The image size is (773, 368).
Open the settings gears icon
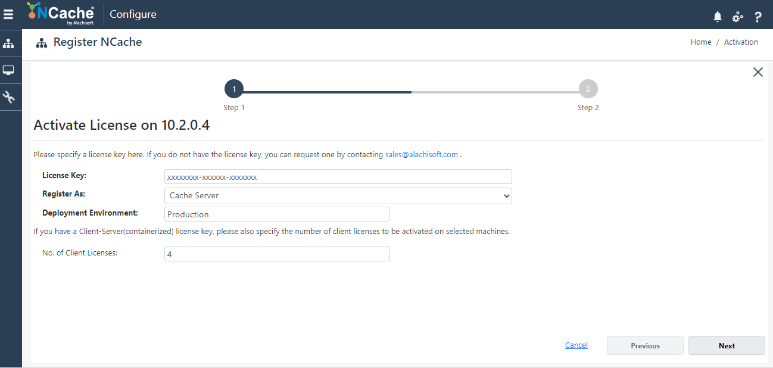pyautogui.click(x=737, y=17)
